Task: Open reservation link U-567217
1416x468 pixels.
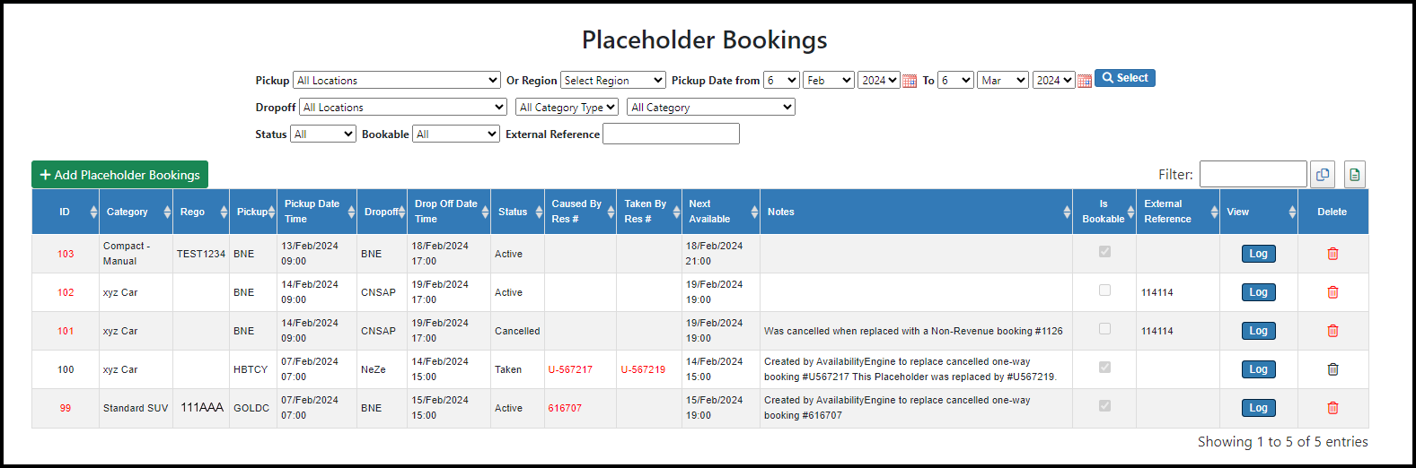Action: [x=570, y=369]
